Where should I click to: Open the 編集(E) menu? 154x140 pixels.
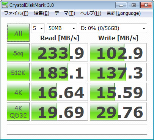(41, 13)
